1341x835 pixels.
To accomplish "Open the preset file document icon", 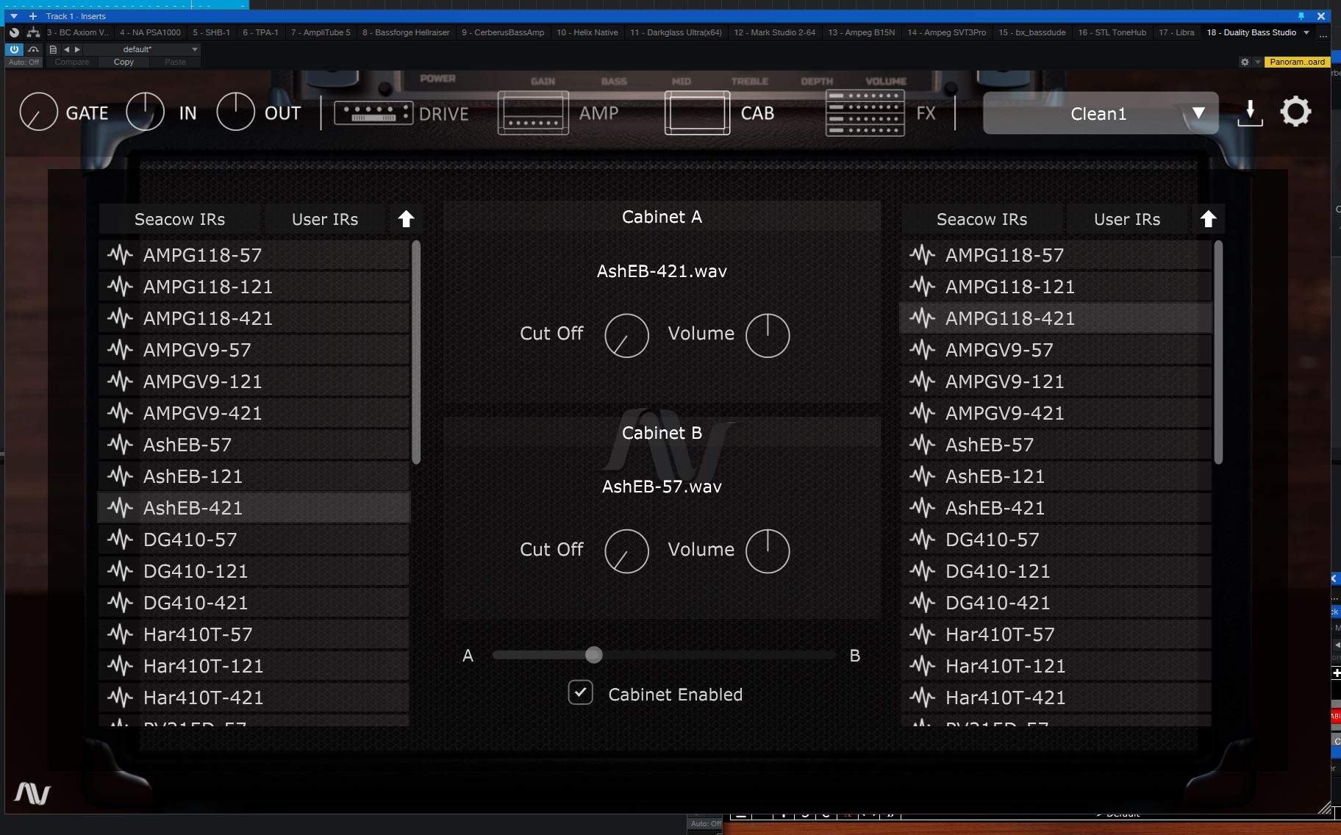I will 53,49.
